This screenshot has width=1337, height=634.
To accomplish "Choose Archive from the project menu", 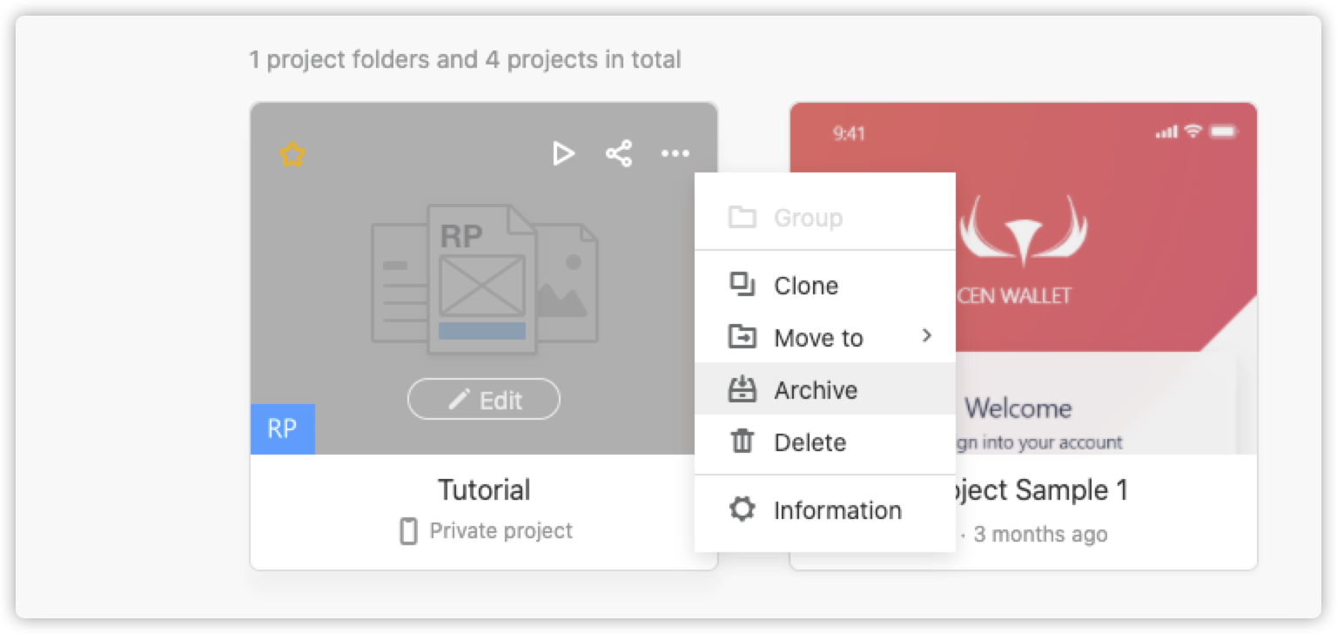I will [815, 389].
